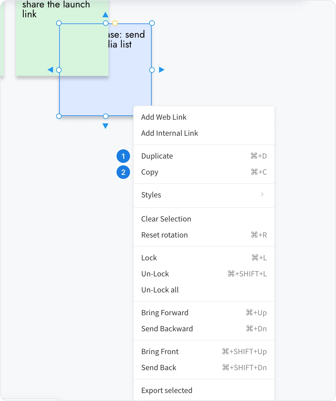336x401 pixels.
Task: Select Copy in the context menu
Action: point(204,172)
